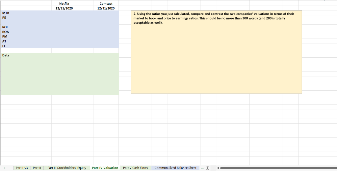Click the yellow question 2 text box

217,52
